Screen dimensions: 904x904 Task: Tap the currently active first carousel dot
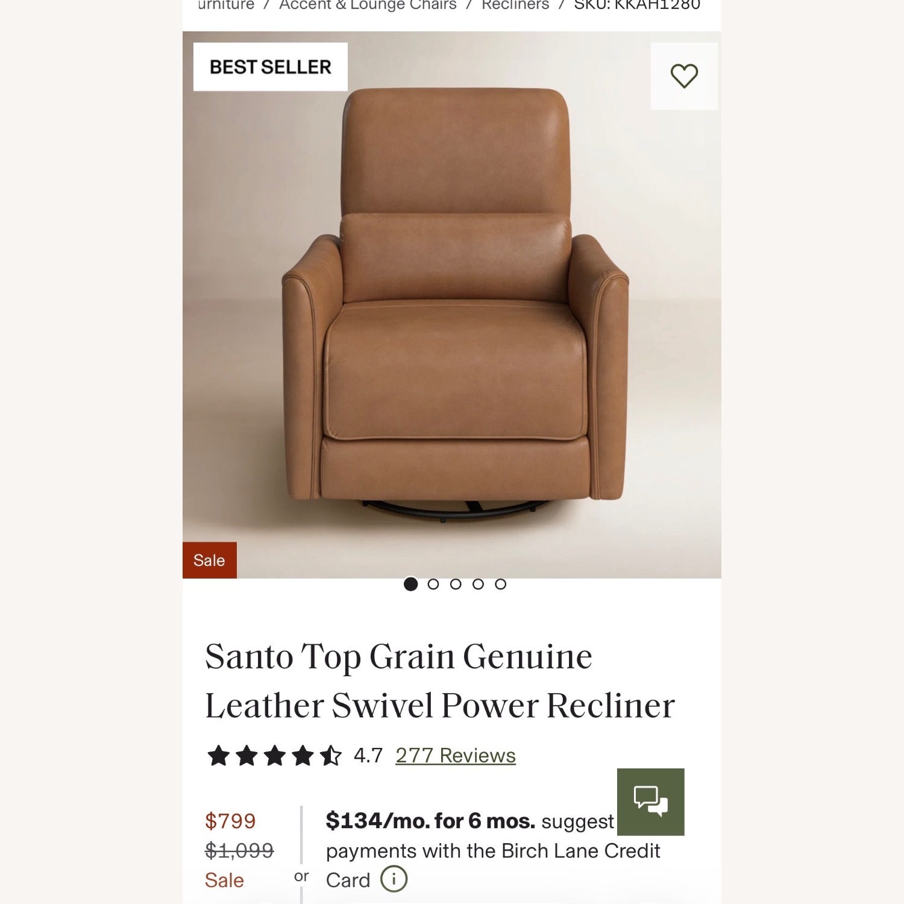412,583
